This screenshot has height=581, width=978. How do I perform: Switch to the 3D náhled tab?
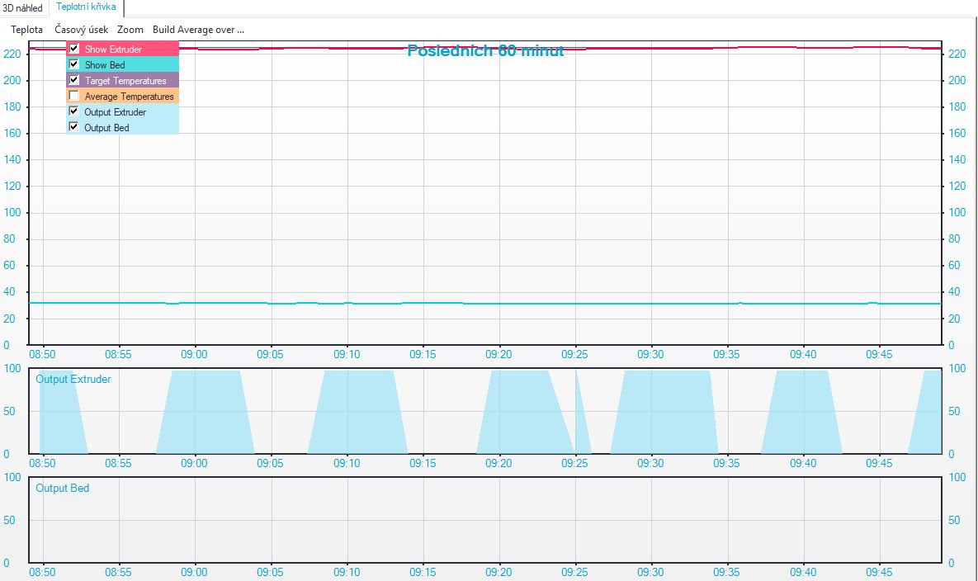click(x=23, y=8)
